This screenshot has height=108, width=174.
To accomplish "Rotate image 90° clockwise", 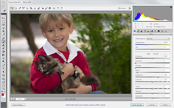I will (61, 8).
